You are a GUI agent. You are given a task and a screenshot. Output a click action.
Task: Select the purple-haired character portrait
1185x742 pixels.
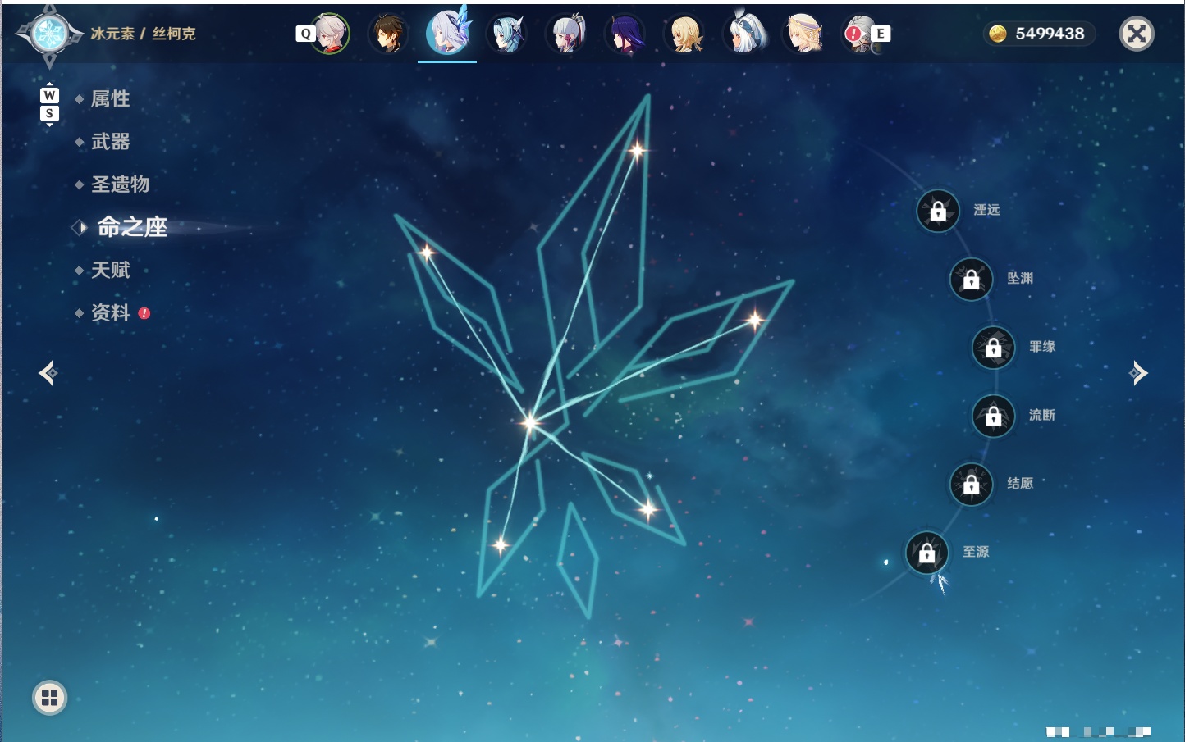tap(625, 34)
